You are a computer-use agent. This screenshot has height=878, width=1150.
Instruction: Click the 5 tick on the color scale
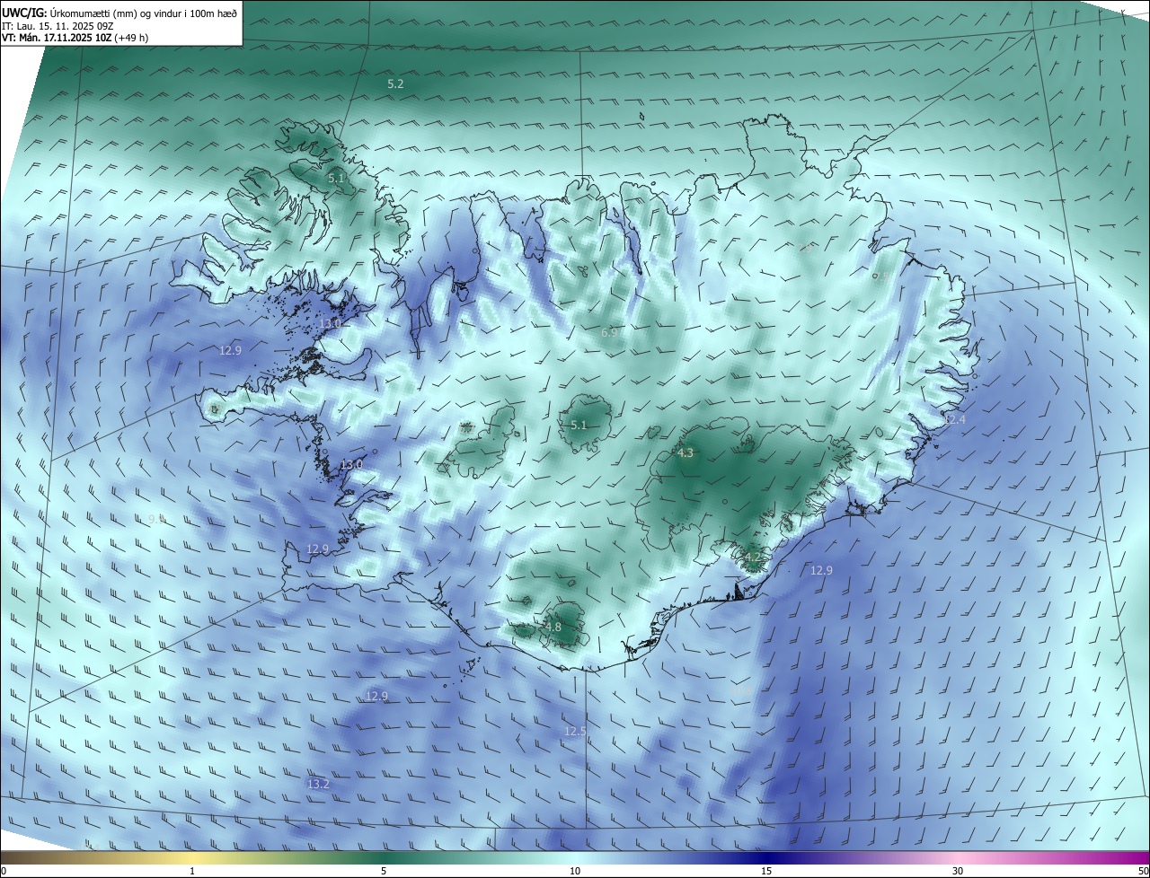click(384, 872)
